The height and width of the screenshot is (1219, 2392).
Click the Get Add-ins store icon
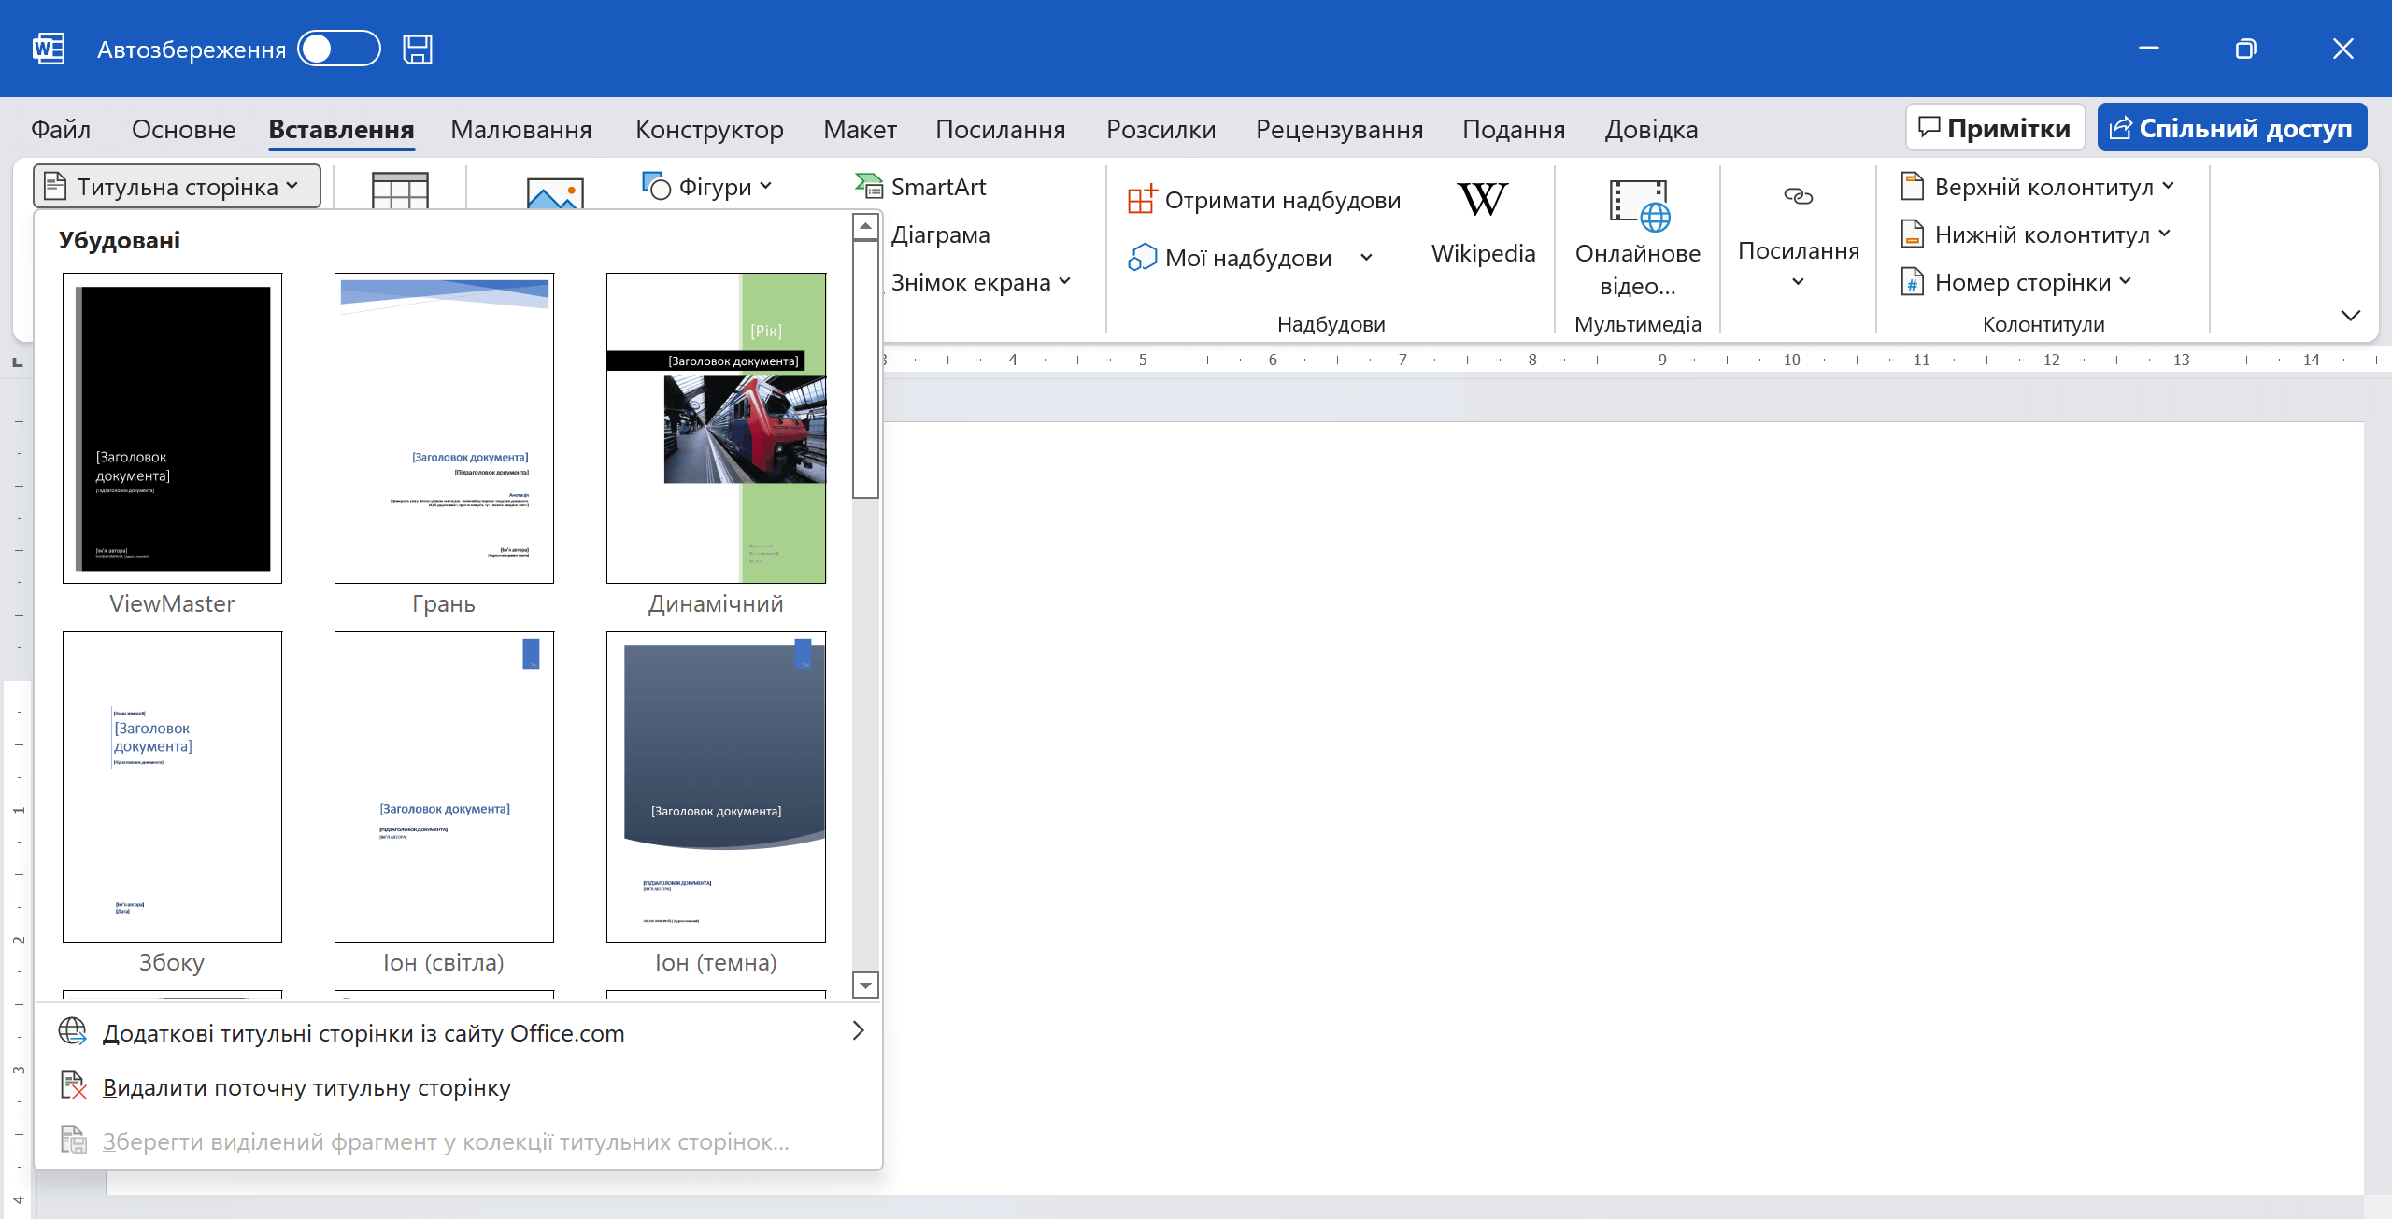(x=1142, y=200)
